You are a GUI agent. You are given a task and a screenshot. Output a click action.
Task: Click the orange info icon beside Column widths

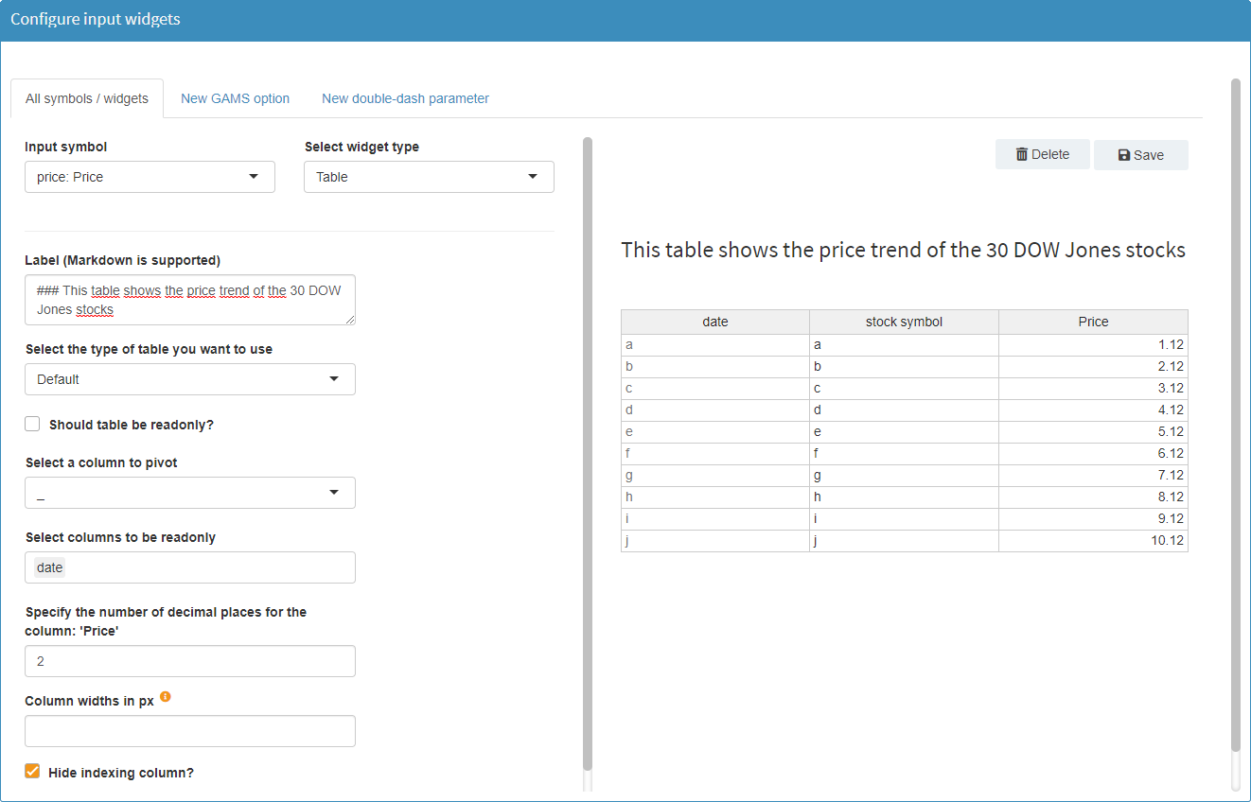[166, 696]
